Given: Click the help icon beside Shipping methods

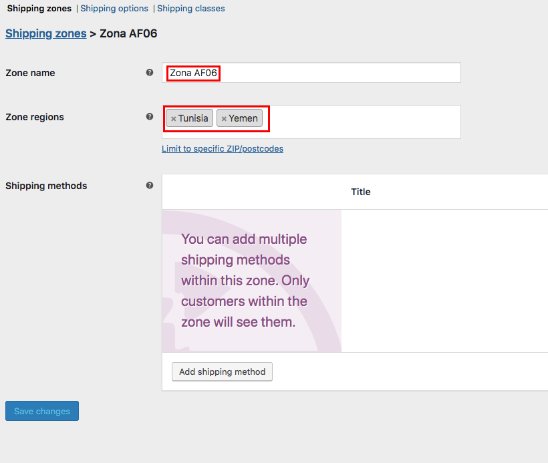Looking at the screenshot, I should [150, 185].
